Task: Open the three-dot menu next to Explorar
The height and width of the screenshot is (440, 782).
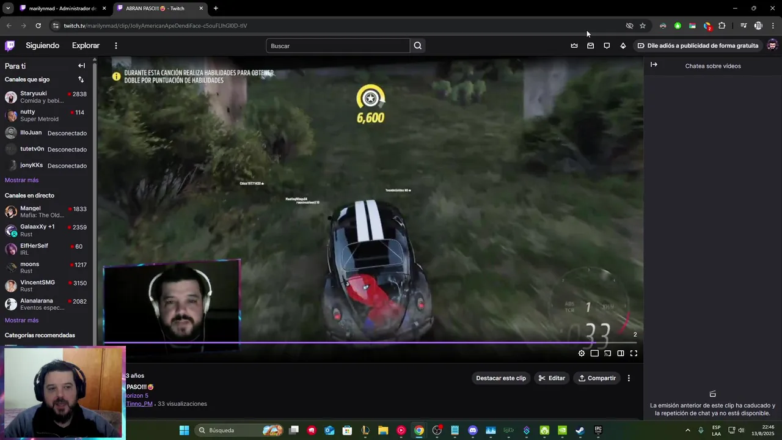Action: pos(115,45)
